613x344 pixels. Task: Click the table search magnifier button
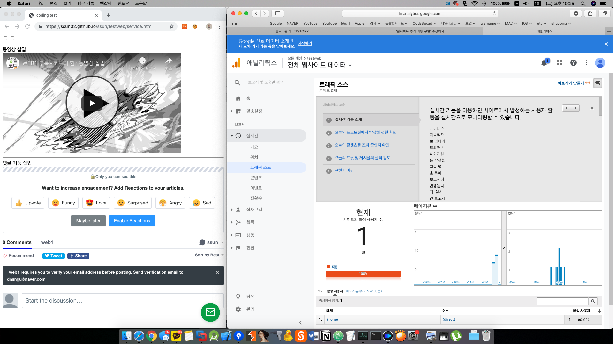[593, 301]
